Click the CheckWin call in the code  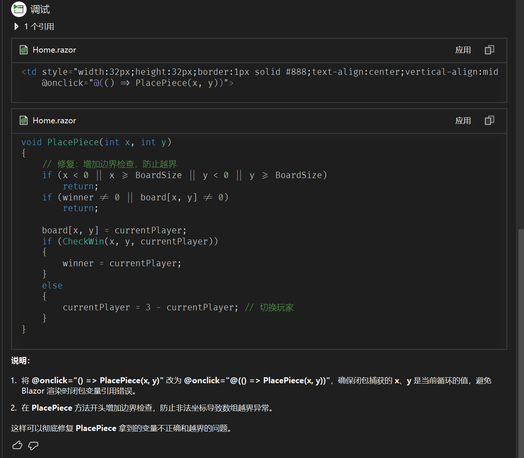(83, 241)
